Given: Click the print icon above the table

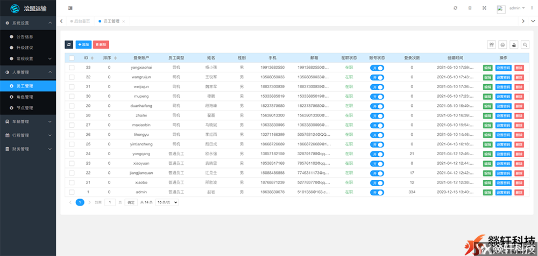Looking at the screenshot, I should (x=502, y=45).
